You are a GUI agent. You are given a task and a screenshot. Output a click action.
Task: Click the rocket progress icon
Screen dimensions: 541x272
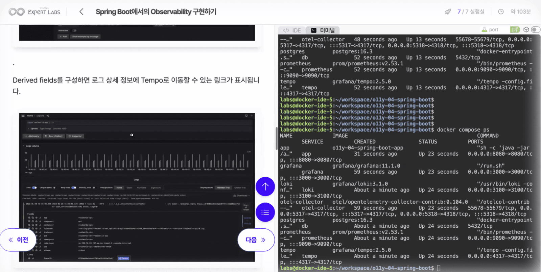tap(448, 12)
